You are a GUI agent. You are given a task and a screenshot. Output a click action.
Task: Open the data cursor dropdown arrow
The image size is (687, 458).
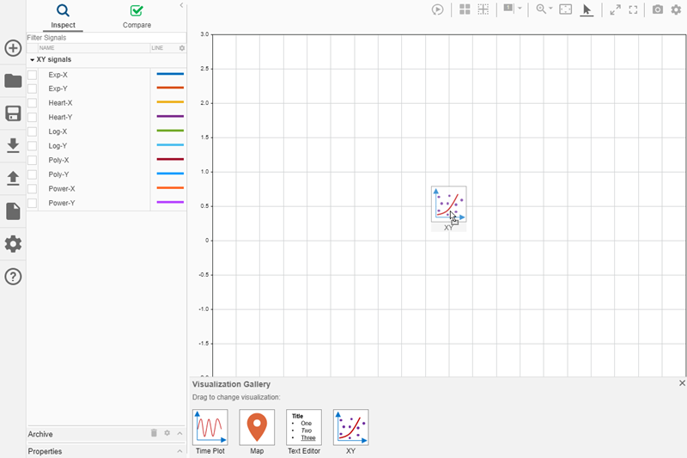click(520, 8)
